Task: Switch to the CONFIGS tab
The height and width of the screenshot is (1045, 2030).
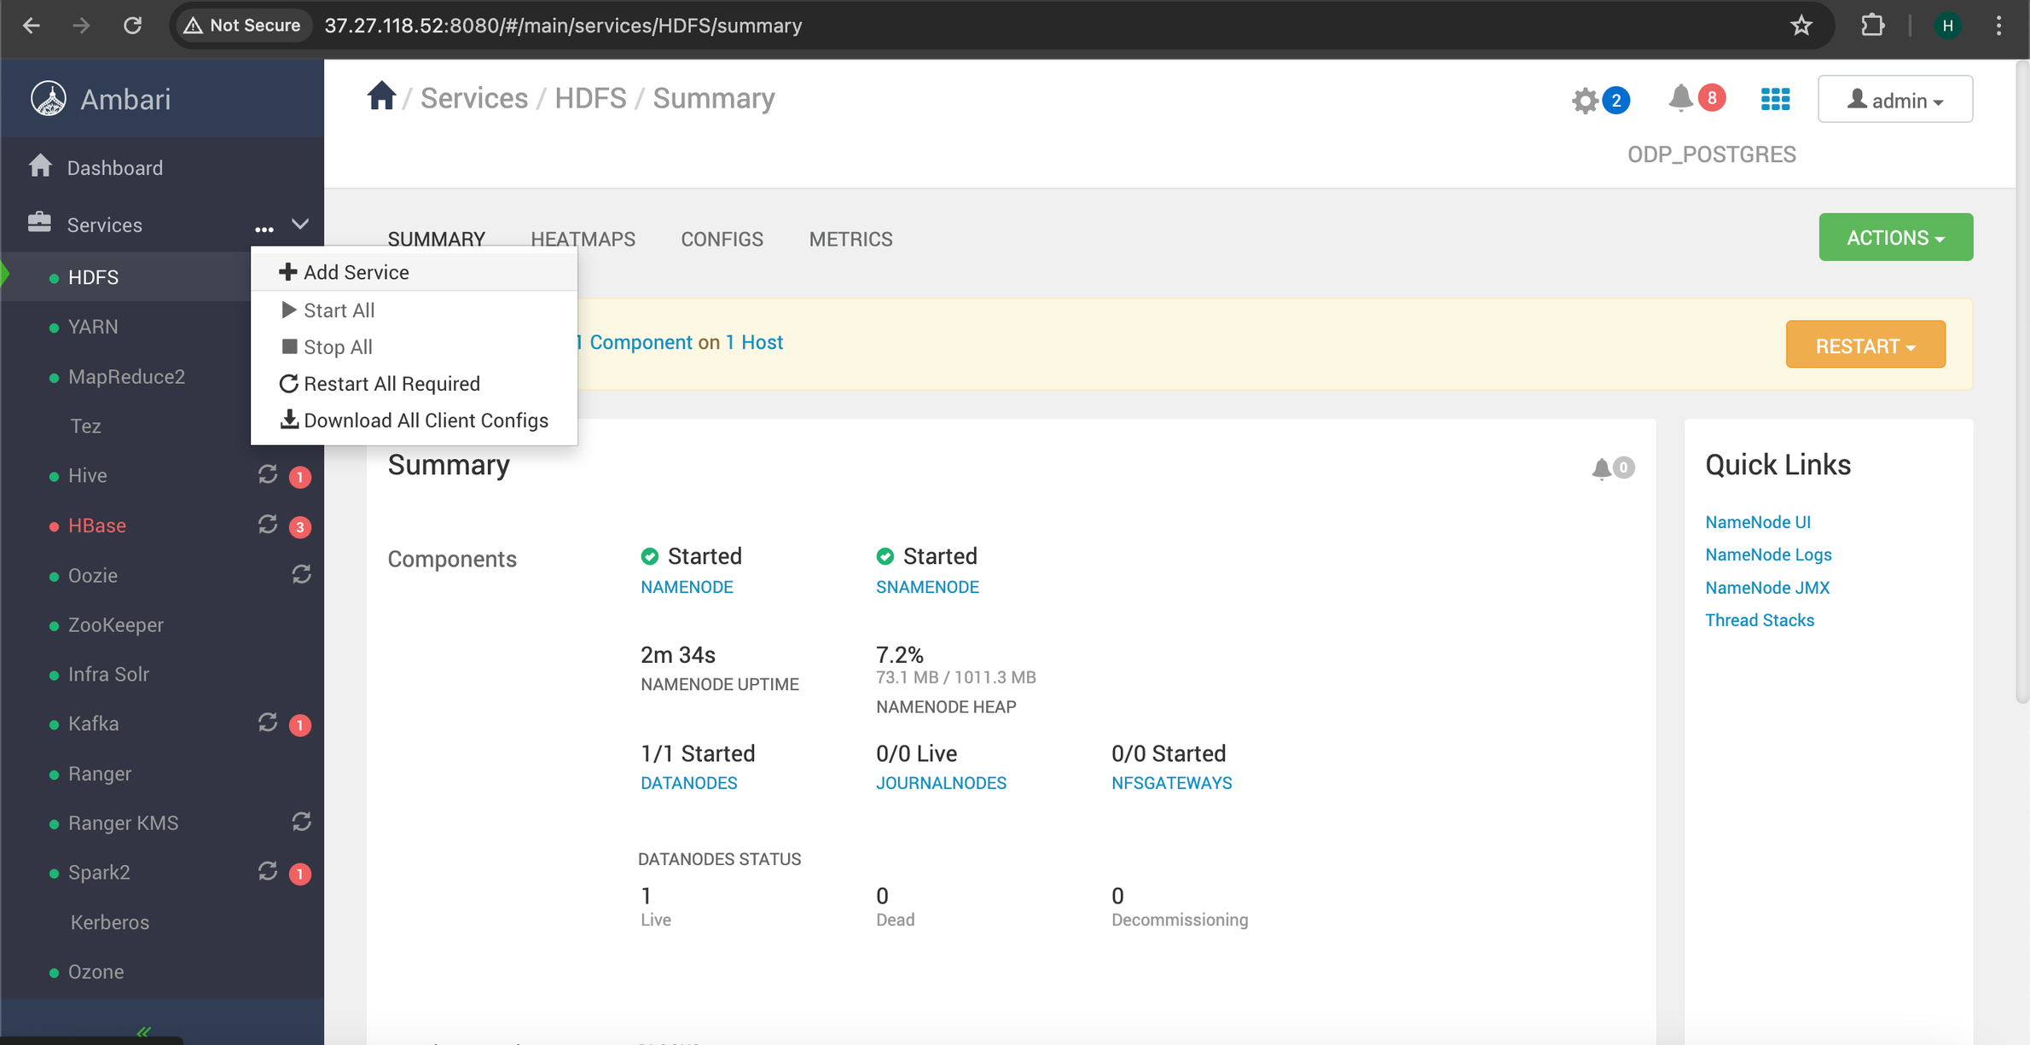Action: (722, 239)
